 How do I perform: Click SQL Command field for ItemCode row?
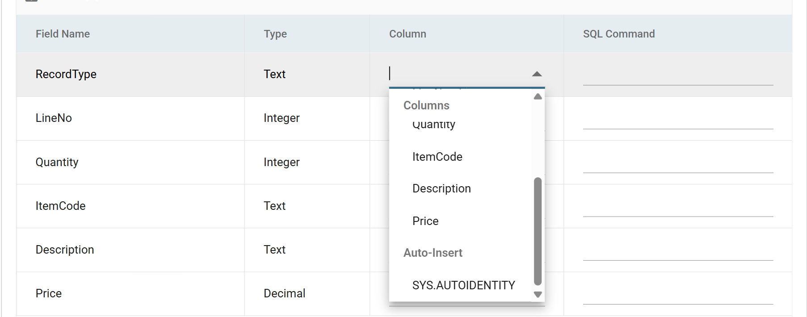pyautogui.click(x=678, y=206)
